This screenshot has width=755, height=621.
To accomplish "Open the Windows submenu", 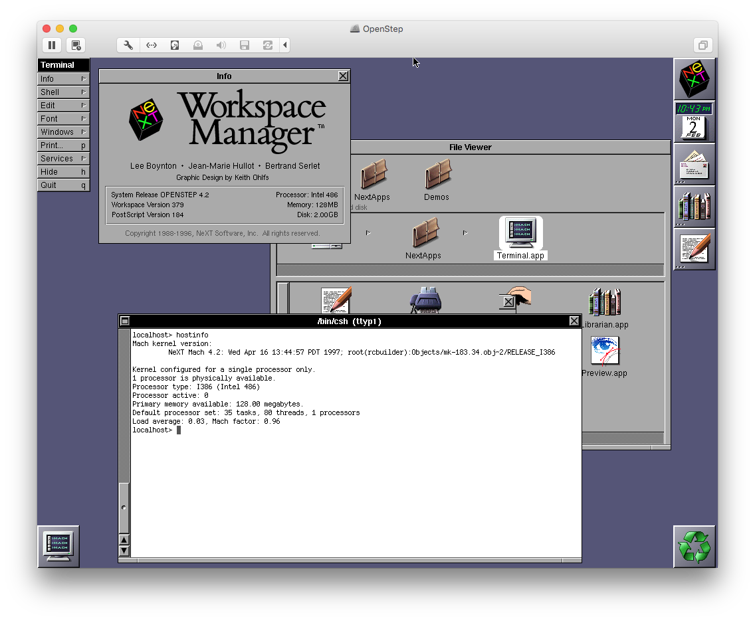I will click(64, 132).
